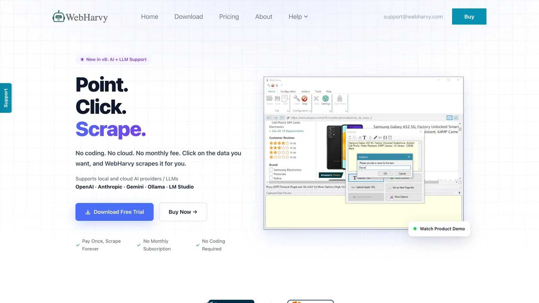Click the checkmark icon right of URL bar
This screenshot has height=303, width=539.
(x=449, y=118)
